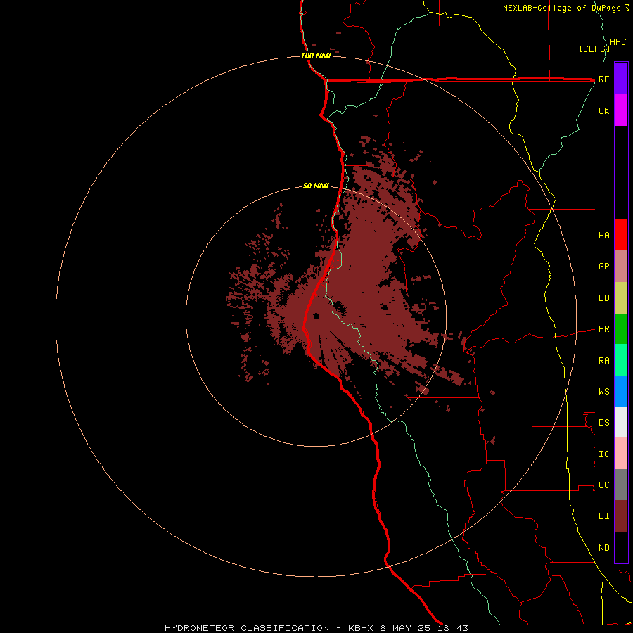Click the WS legend label
Screen dimensions: 633x633
pyautogui.click(x=603, y=391)
